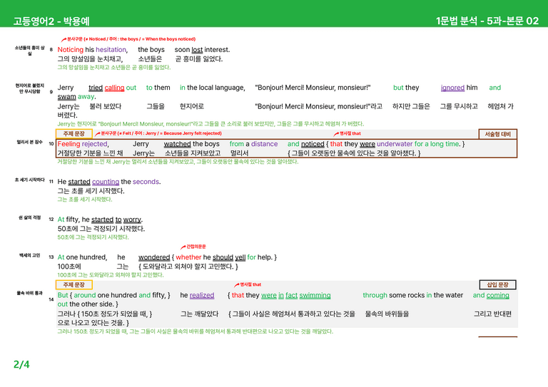Click the red arrow beside 명사절 that above sentence 14
Screen dimensions: 548x387
tap(237, 285)
